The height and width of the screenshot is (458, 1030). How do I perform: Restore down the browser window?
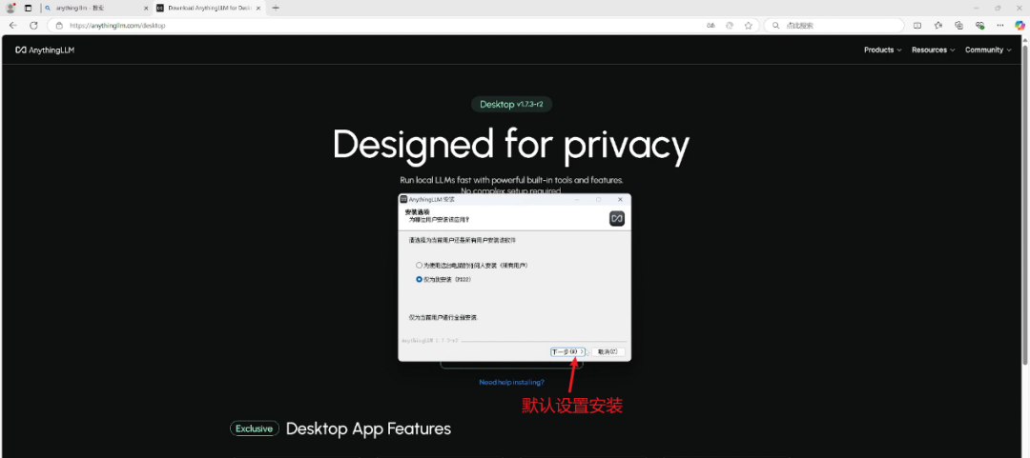[x=998, y=8]
